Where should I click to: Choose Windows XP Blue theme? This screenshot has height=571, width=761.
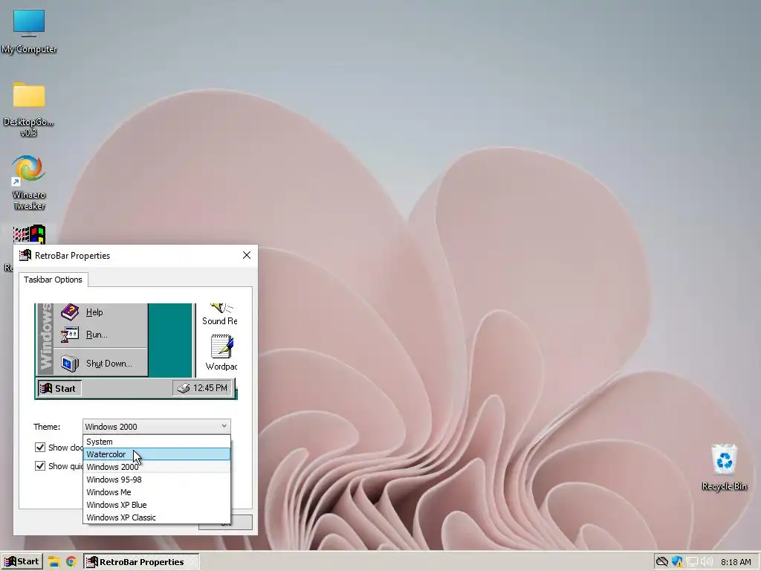point(157,505)
